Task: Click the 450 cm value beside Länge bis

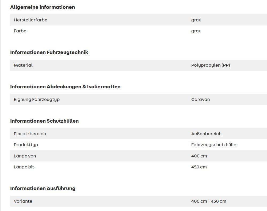Action: [199, 167]
